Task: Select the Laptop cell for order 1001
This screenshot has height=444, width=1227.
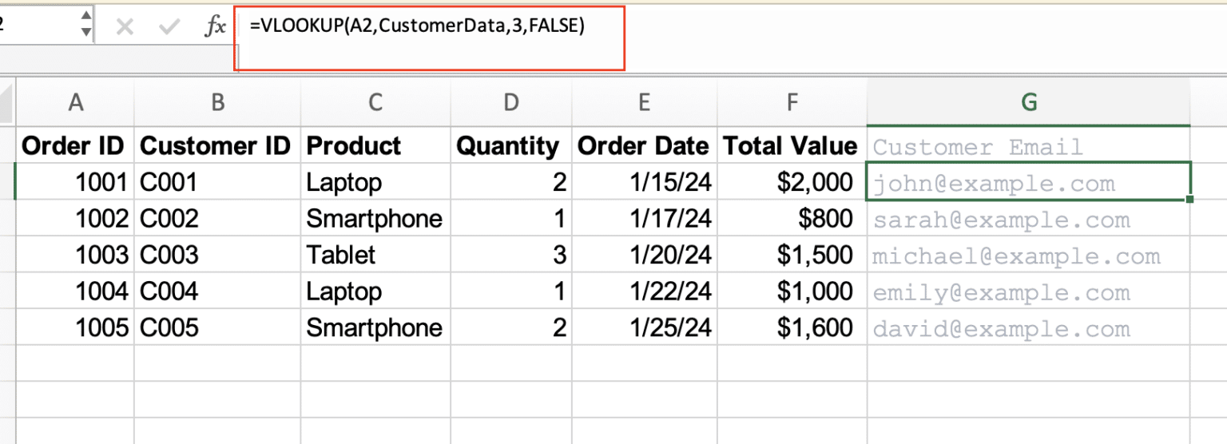Action: [375, 182]
